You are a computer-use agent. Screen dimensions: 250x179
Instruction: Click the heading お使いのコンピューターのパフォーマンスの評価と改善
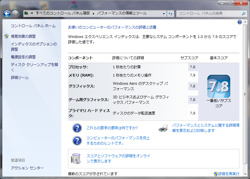(112, 27)
